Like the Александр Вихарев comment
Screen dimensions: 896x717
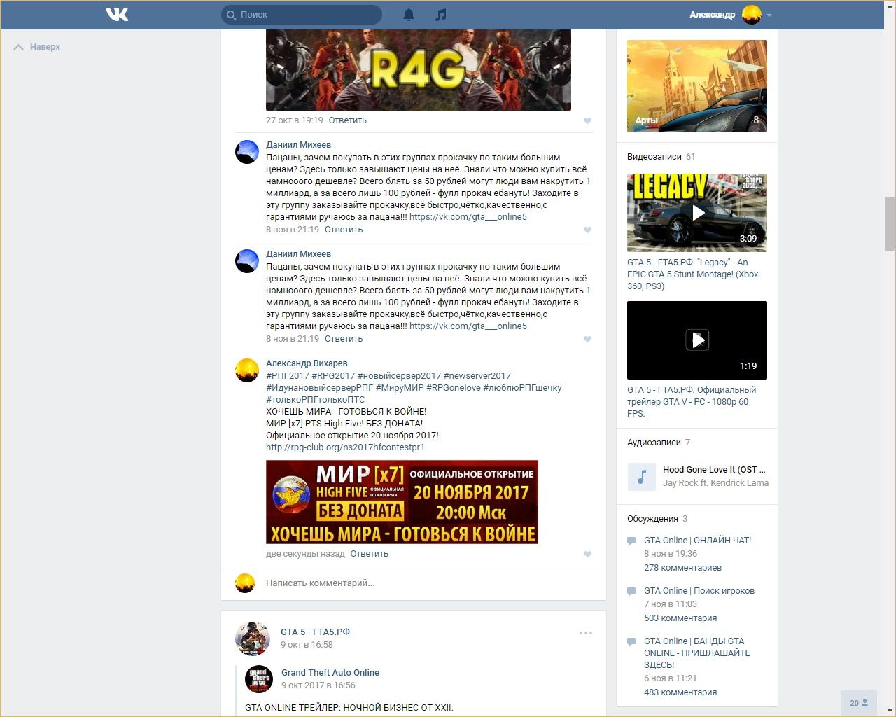pos(587,554)
